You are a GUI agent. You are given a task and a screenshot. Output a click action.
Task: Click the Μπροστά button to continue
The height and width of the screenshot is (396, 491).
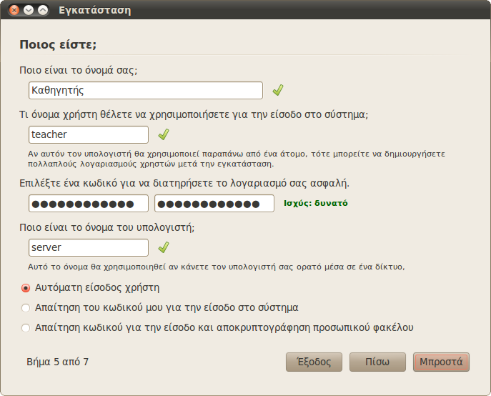click(x=441, y=362)
